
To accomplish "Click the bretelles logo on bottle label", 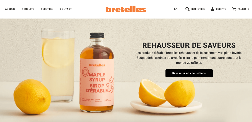I will pos(97,65).
